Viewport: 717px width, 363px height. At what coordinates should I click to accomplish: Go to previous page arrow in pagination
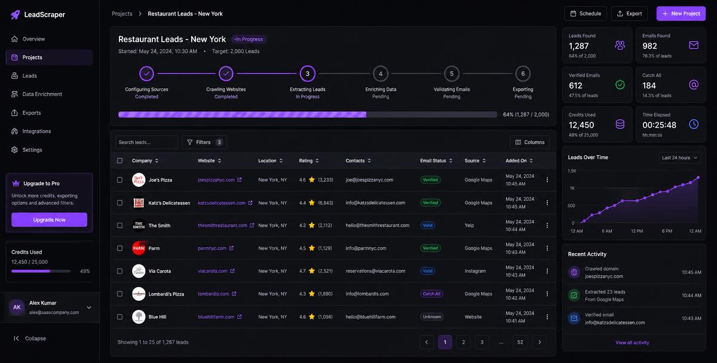coord(427,342)
